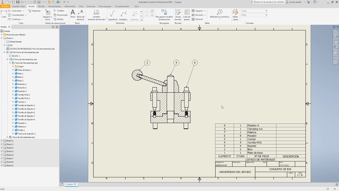Open Lista de piezas tool
The width and height of the screenshot is (339, 191).
(x=187, y=15)
